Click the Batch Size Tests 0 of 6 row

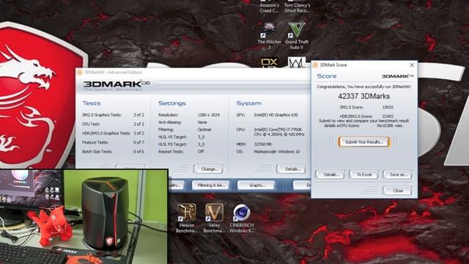(x=113, y=152)
